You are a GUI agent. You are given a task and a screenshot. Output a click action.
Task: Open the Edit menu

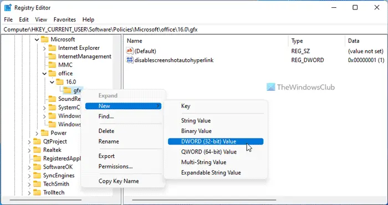24,19
